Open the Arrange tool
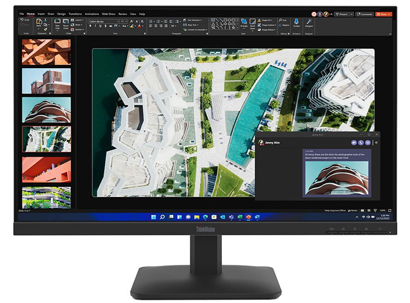The width and height of the screenshot is (410, 303). click(244, 23)
